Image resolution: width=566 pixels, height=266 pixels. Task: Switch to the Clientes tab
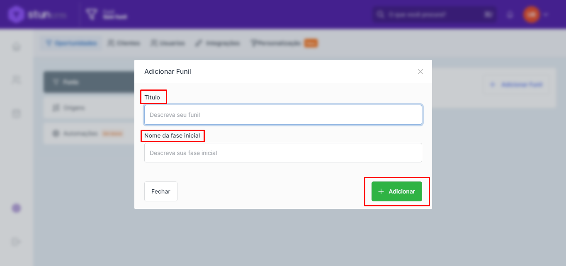coord(124,43)
